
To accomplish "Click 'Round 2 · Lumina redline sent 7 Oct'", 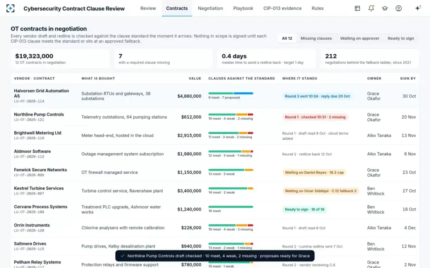I will click(312, 246).
